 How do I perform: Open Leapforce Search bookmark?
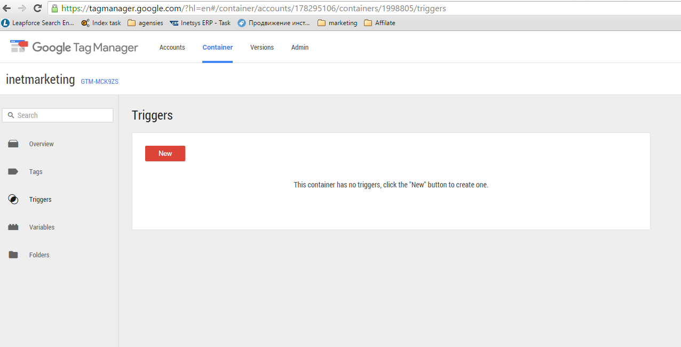38,23
